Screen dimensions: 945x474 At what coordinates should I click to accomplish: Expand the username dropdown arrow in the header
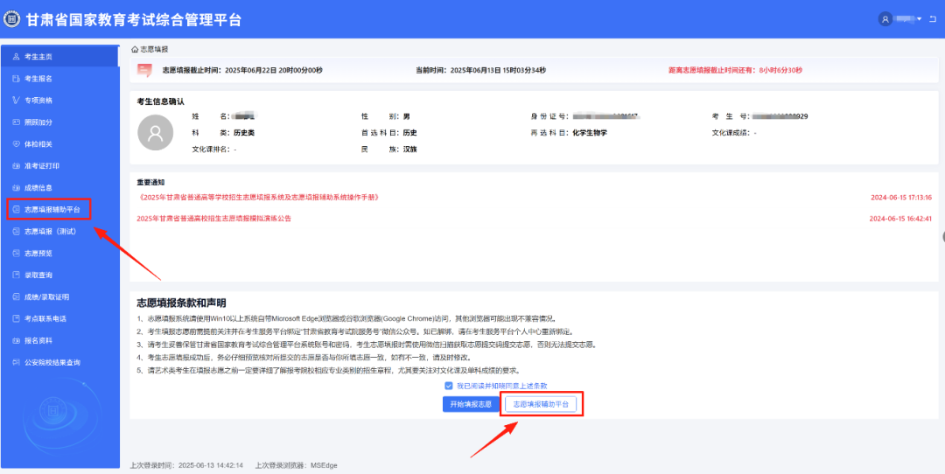920,19
